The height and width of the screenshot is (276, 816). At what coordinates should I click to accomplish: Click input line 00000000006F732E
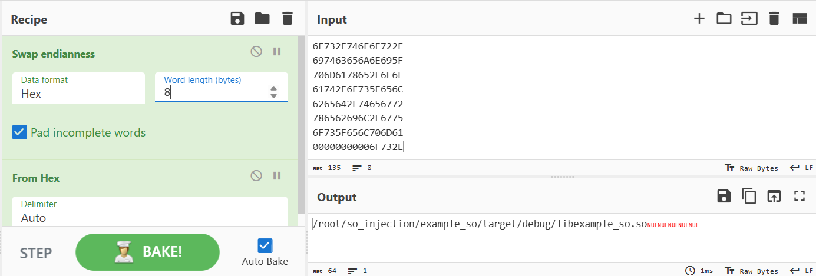(358, 147)
